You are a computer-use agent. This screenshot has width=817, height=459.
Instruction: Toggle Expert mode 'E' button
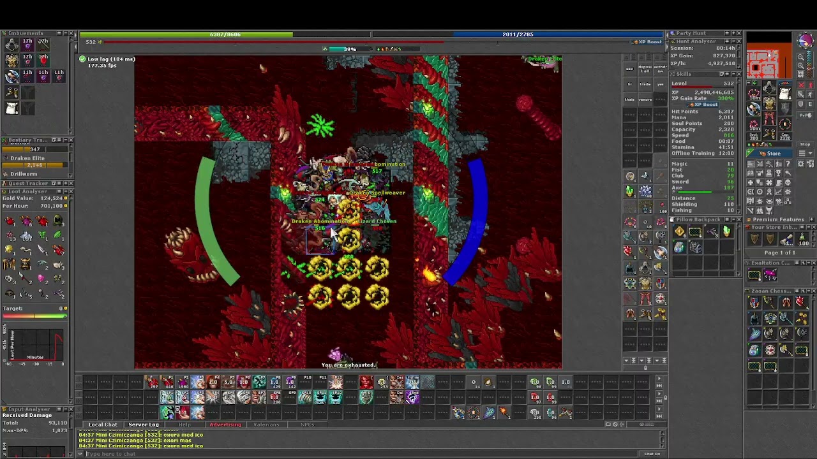[811, 105]
